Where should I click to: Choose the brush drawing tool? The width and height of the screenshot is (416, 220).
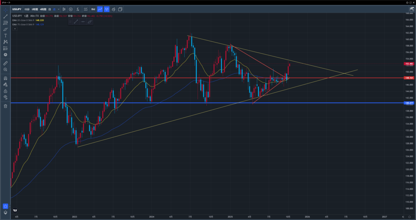click(6, 29)
